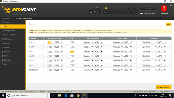Expand UART1 Peripherals Disabled dropdown
Viewport: 174px width, 98px height.
[x=149, y=47]
